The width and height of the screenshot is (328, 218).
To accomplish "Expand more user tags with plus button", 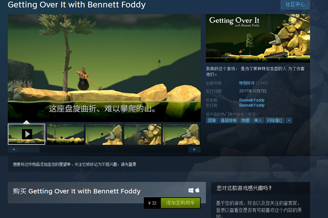I will click(x=289, y=120).
